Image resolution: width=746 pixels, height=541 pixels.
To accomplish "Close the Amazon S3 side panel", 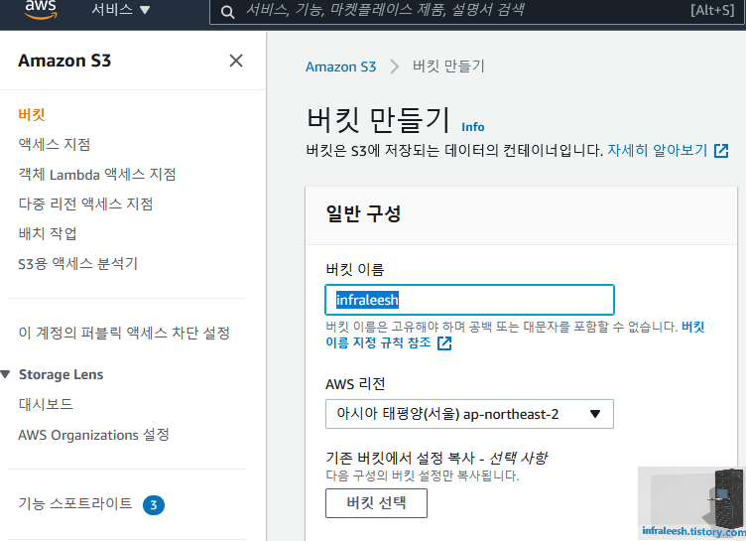I will tap(236, 61).
